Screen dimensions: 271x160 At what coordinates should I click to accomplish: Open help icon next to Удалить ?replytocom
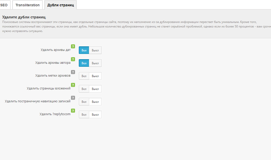coord(73,111)
